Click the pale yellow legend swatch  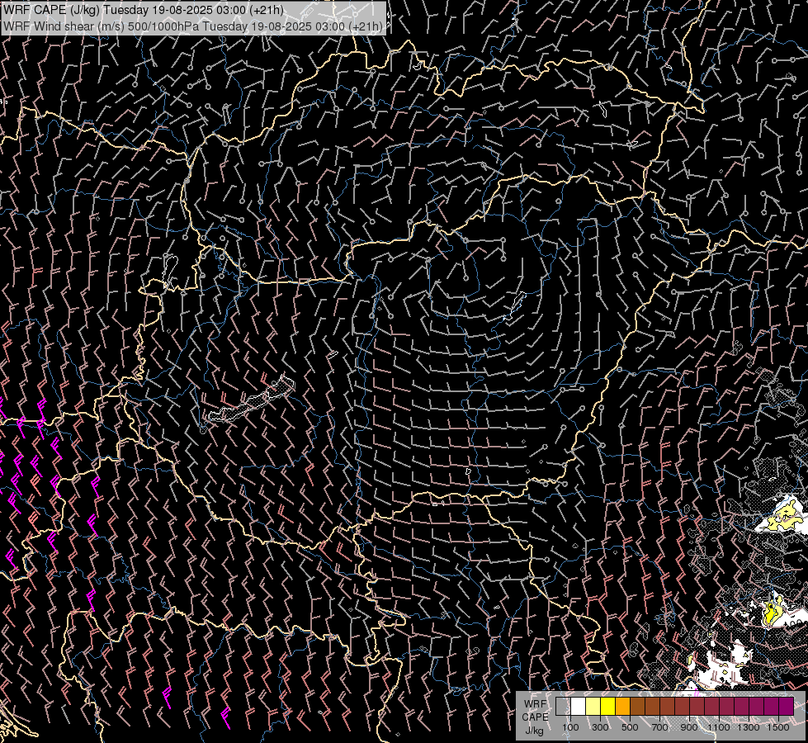click(x=593, y=706)
